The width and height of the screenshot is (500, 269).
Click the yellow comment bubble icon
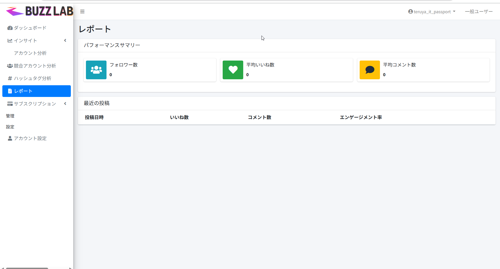pos(370,70)
